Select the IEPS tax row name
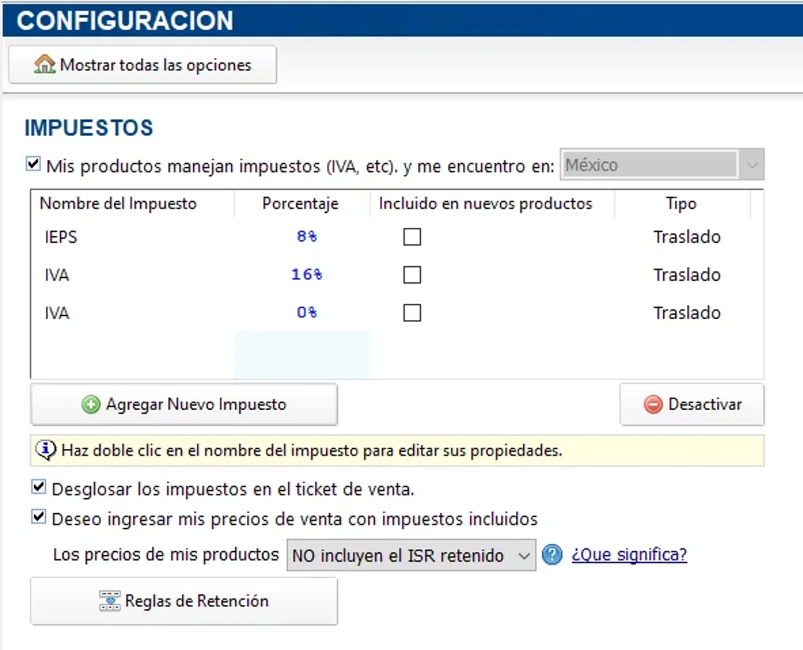This screenshot has height=650, width=803. click(61, 237)
